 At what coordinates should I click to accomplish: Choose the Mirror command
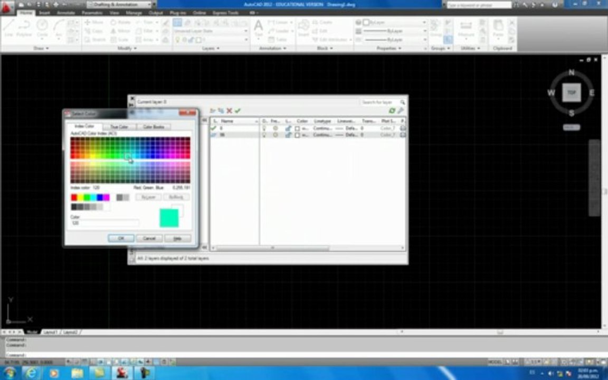(120, 31)
